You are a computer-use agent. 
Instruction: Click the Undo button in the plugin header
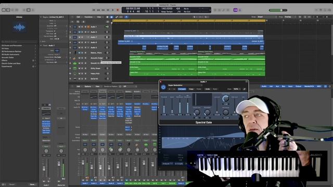click(x=208, y=89)
